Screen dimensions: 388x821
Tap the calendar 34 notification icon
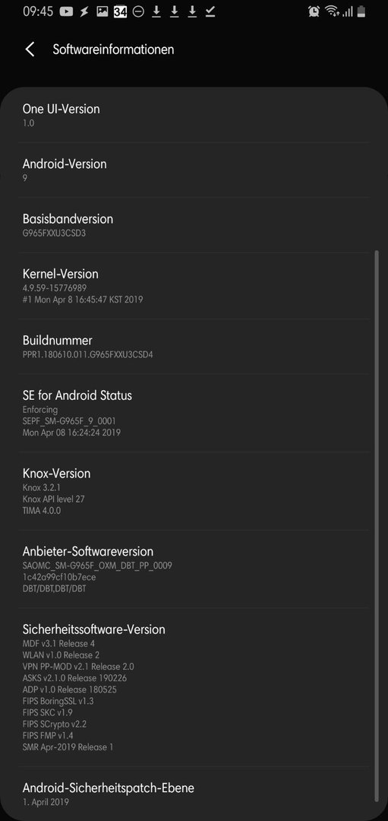coord(120,11)
